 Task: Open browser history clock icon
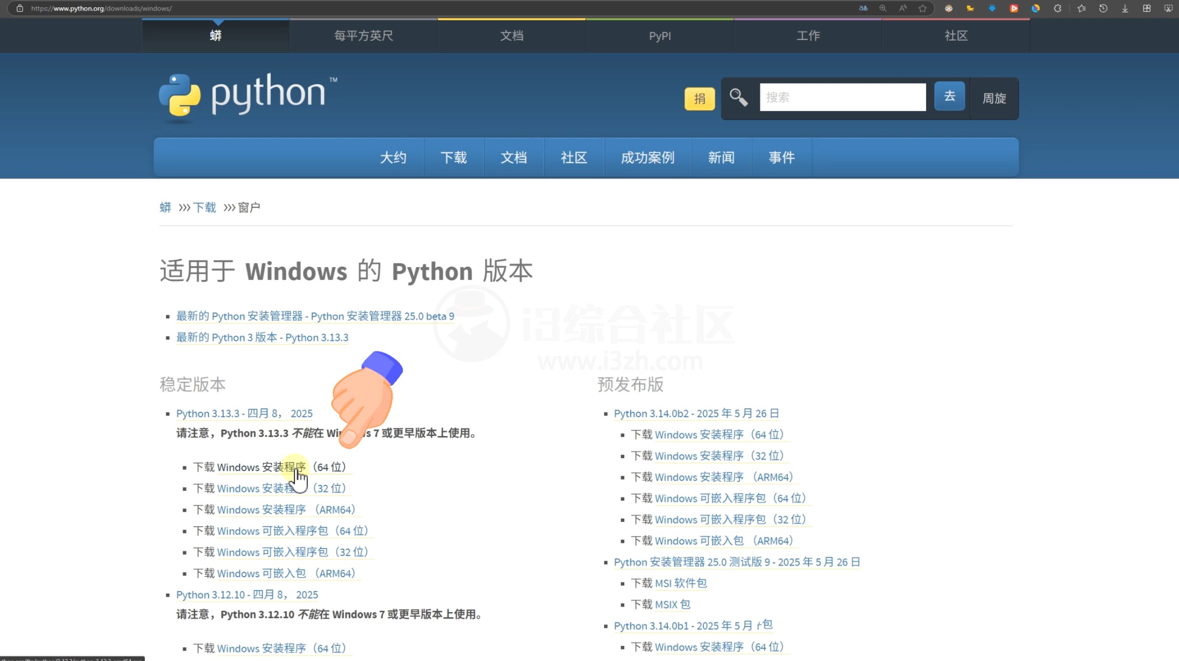(x=1103, y=8)
